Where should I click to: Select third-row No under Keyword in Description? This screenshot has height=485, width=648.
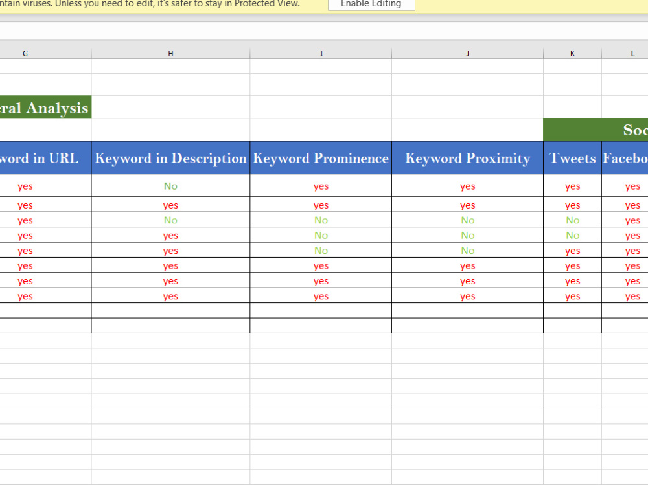click(170, 220)
